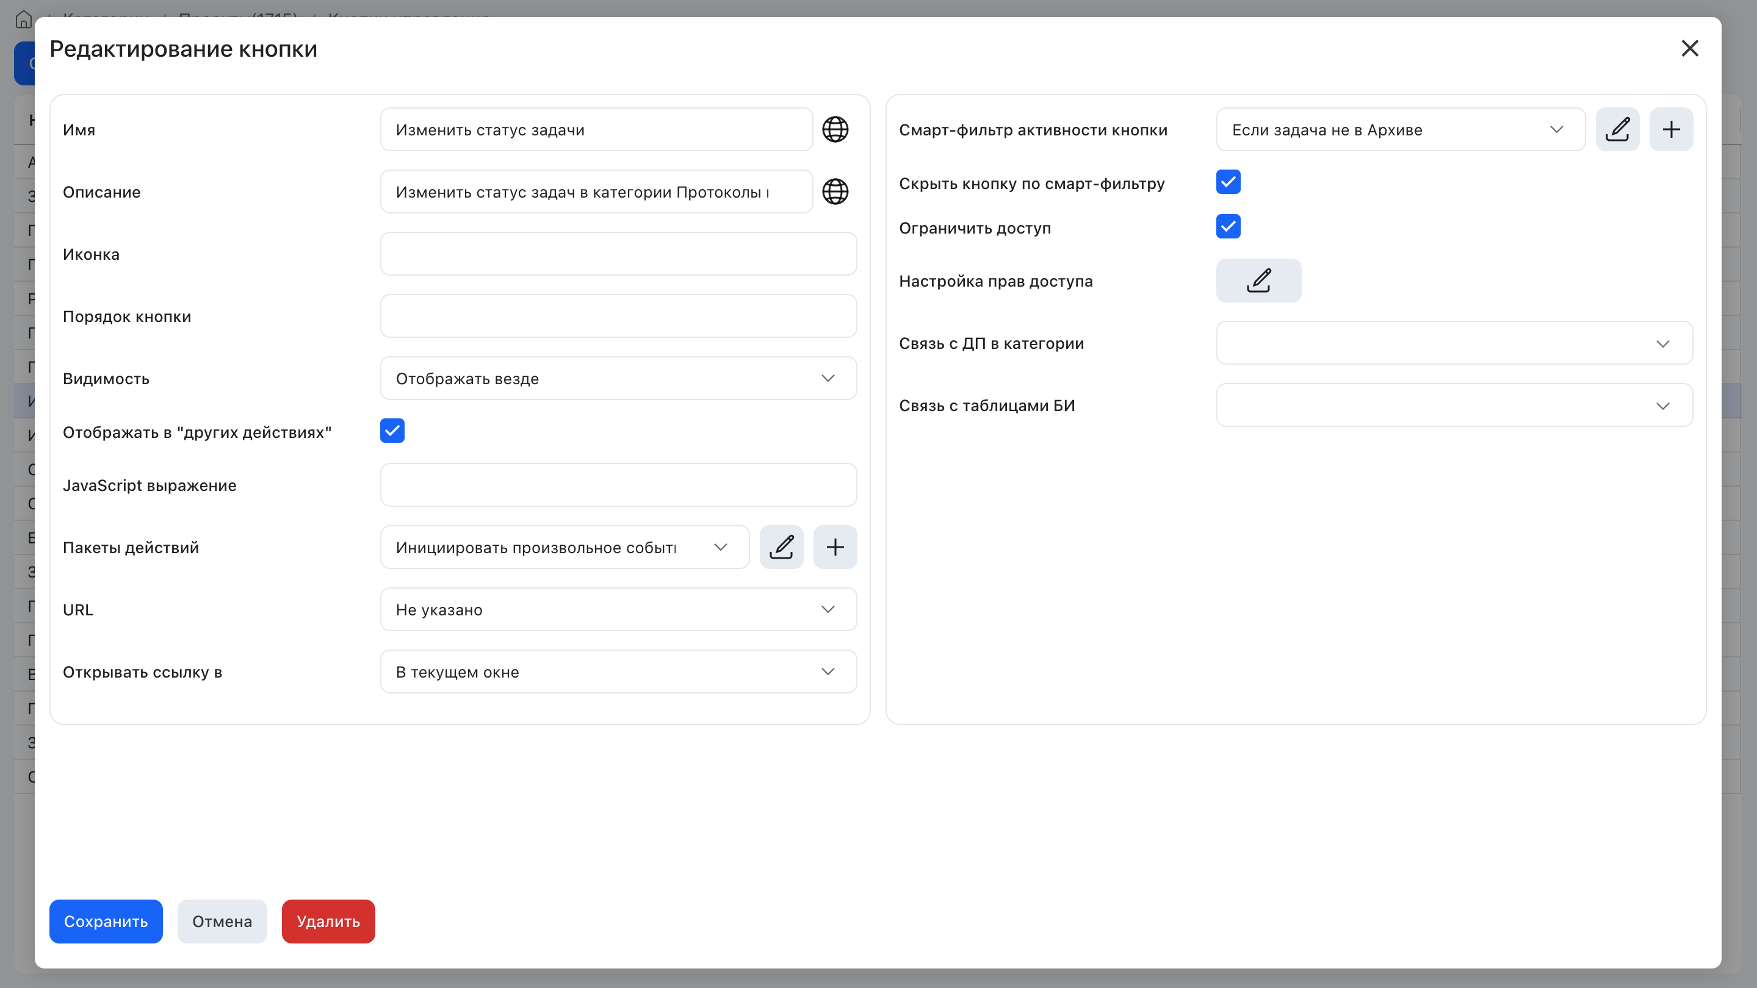Open Смарт-фильтр активности кнопки dropdown
1757x988 pixels.
tap(1400, 129)
